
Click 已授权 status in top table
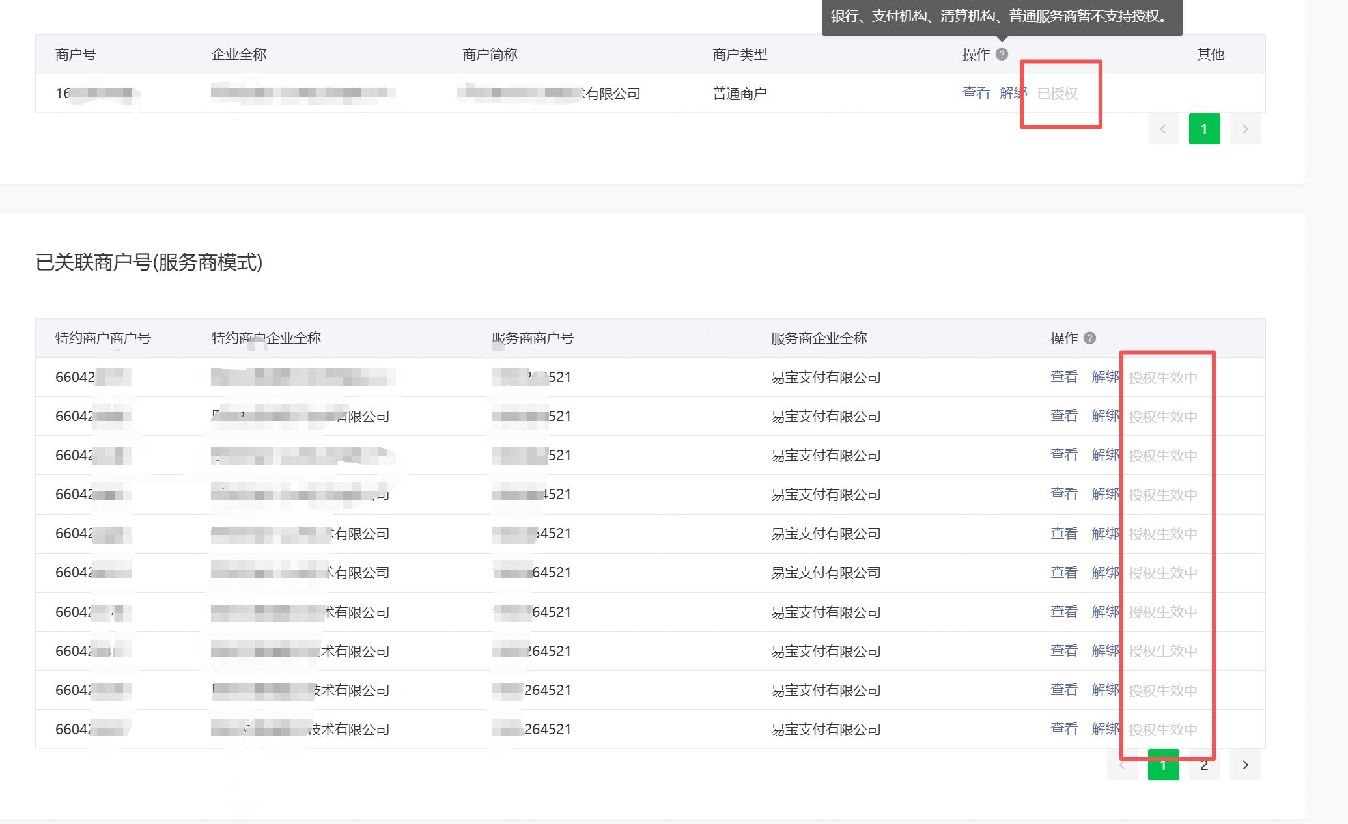coord(1058,94)
